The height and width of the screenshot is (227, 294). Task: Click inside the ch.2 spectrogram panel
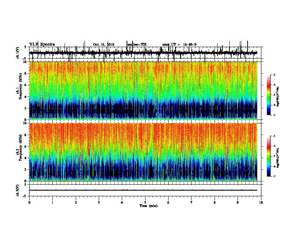143,152
